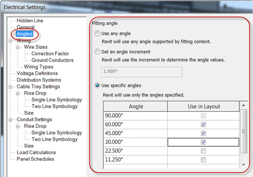Open Two Line Symbology under Cable Tray
Image resolution: width=253 pixels, height=177 pixels.
click(x=55, y=106)
